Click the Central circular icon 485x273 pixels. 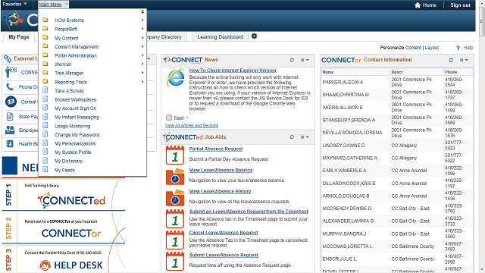11,102
